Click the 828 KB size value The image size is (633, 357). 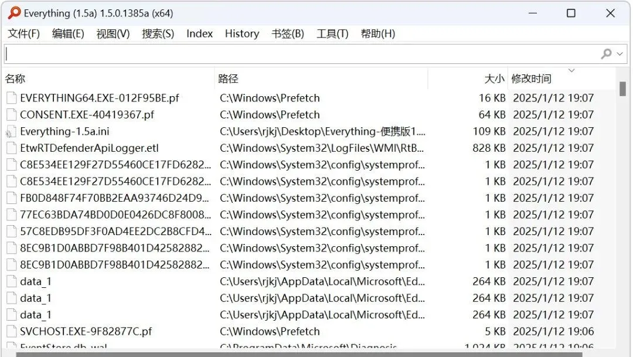pos(489,148)
